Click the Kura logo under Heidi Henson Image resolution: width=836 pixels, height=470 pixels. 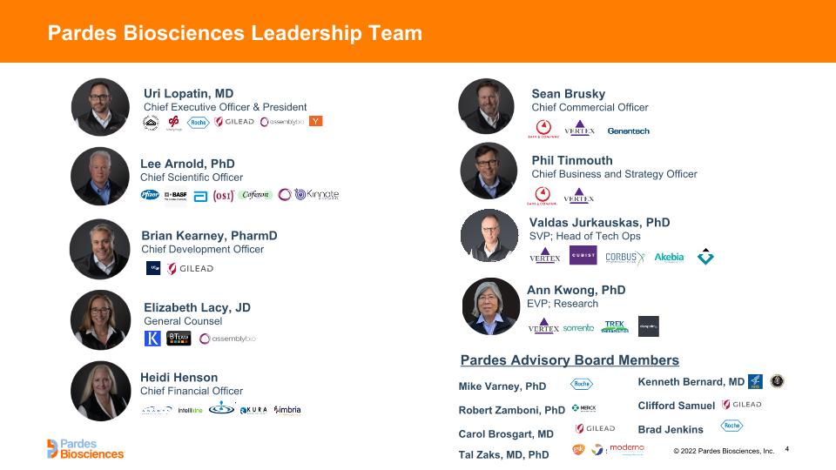[x=253, y=410]
